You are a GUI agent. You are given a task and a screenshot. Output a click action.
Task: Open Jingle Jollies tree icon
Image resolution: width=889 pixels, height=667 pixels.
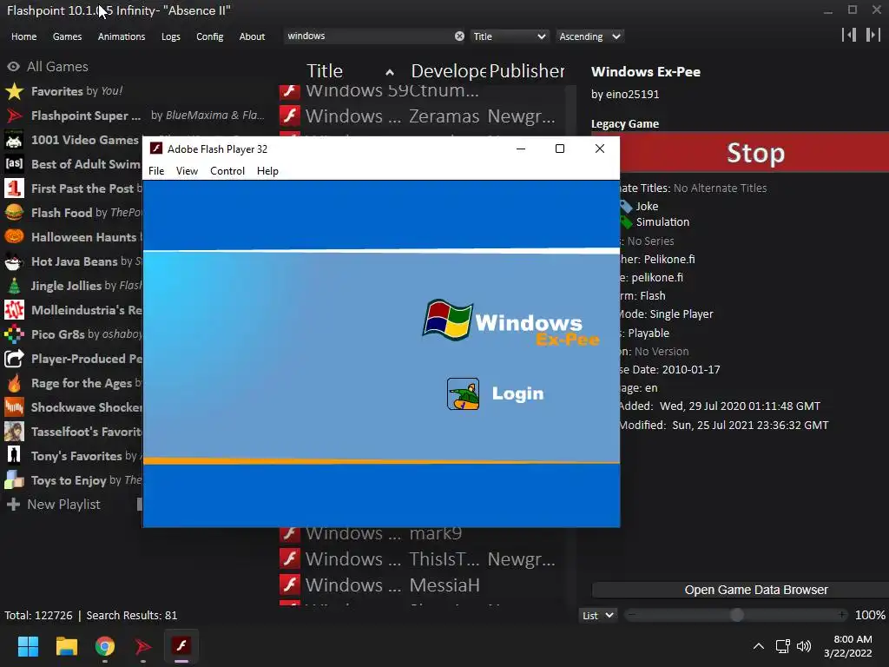[x=14, y=286]
